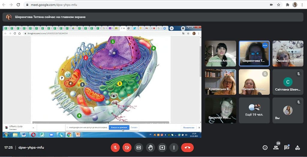307x157 pixels.
Task: Click the 'Сховати' hide link
Action: tap(134, 127)
